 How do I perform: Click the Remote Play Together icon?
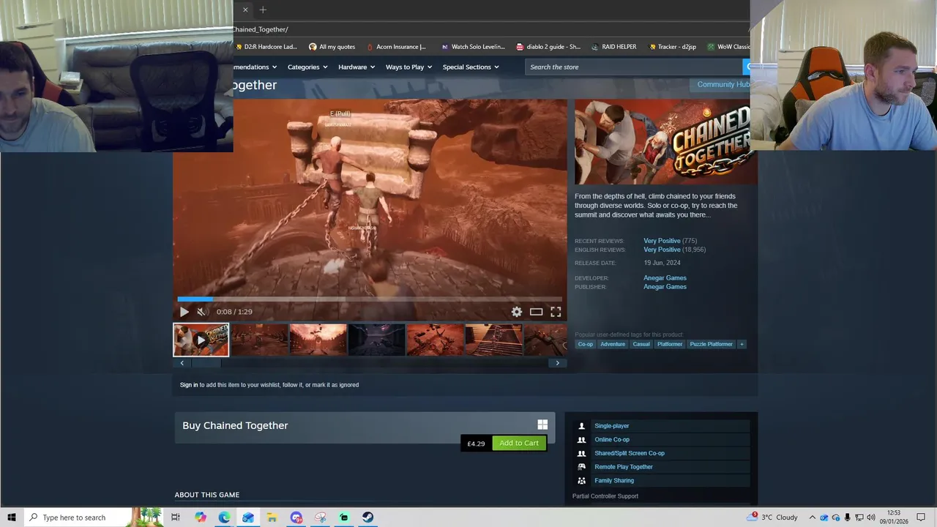(582, 467)
